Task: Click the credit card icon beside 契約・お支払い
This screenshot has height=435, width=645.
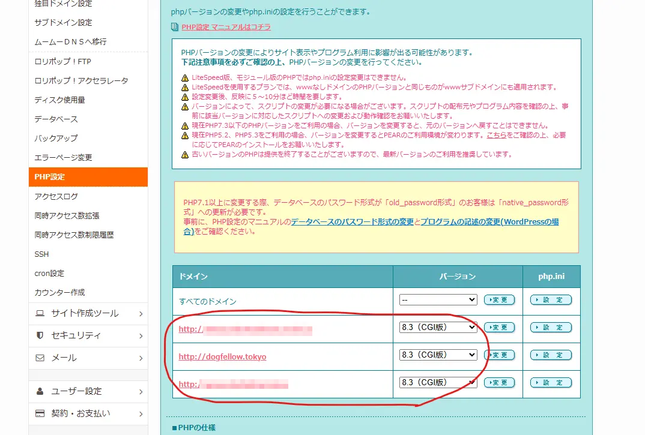Action: click(40, 413)
